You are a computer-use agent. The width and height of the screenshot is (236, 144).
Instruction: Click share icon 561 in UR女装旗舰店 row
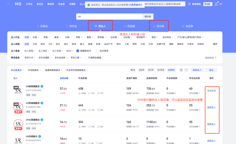coord(98,127)
